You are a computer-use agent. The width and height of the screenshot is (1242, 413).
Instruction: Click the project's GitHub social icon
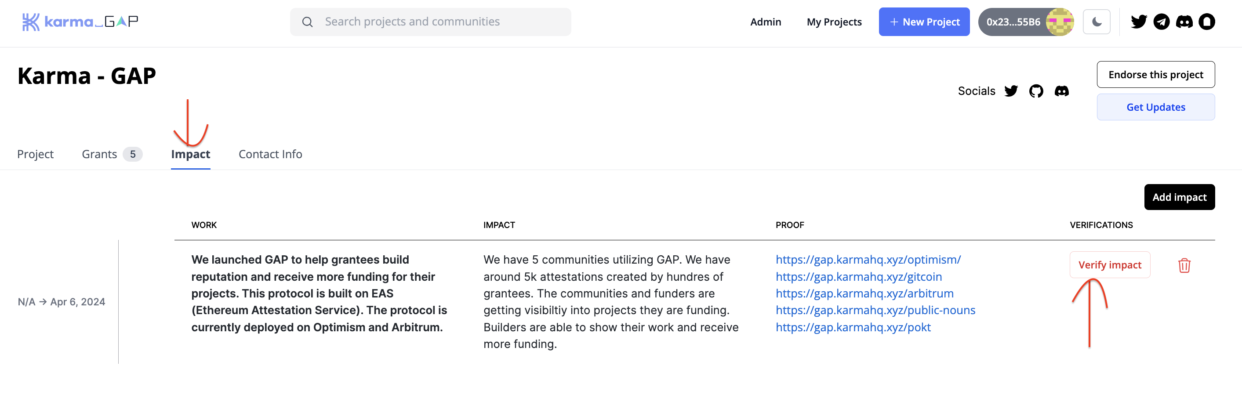1035,91
